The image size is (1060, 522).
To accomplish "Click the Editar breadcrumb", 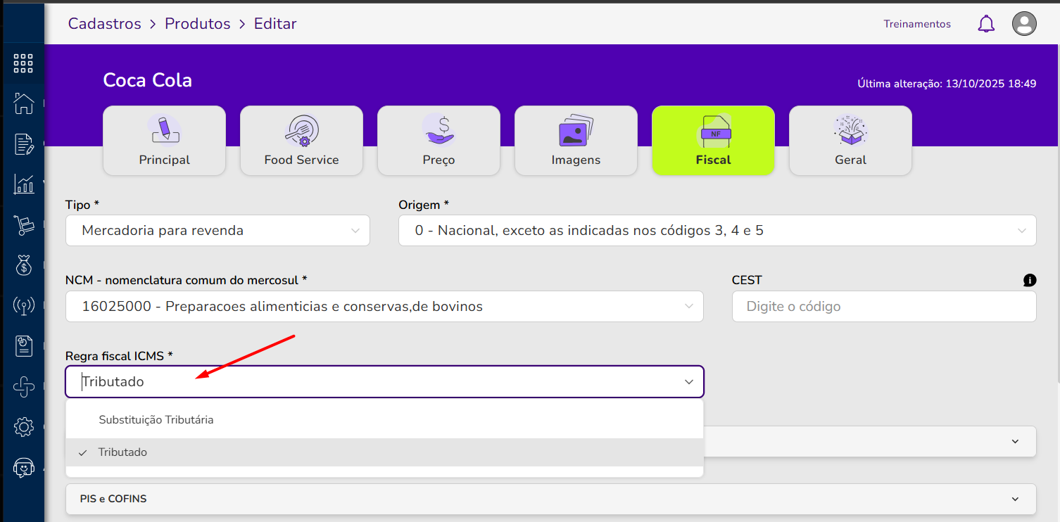I will point(275,24).
